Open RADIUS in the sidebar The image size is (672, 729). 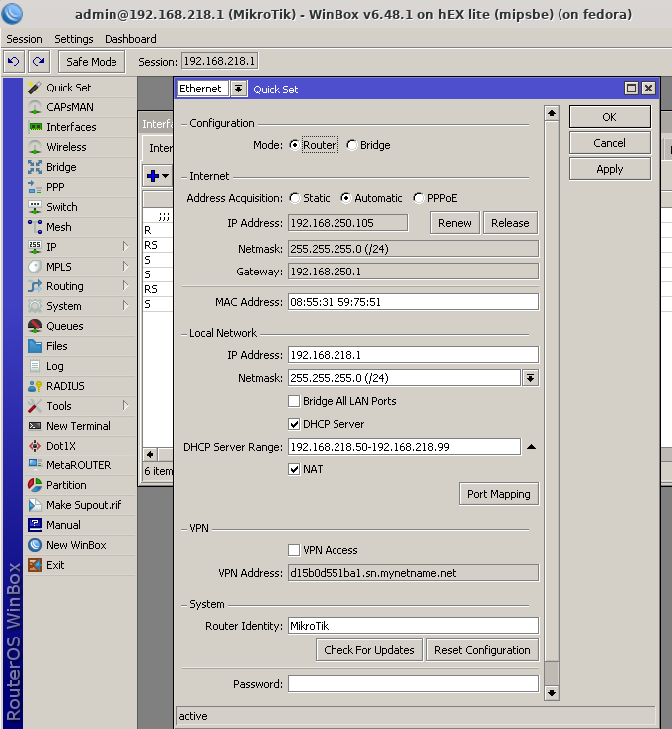[x=80, y=386]
